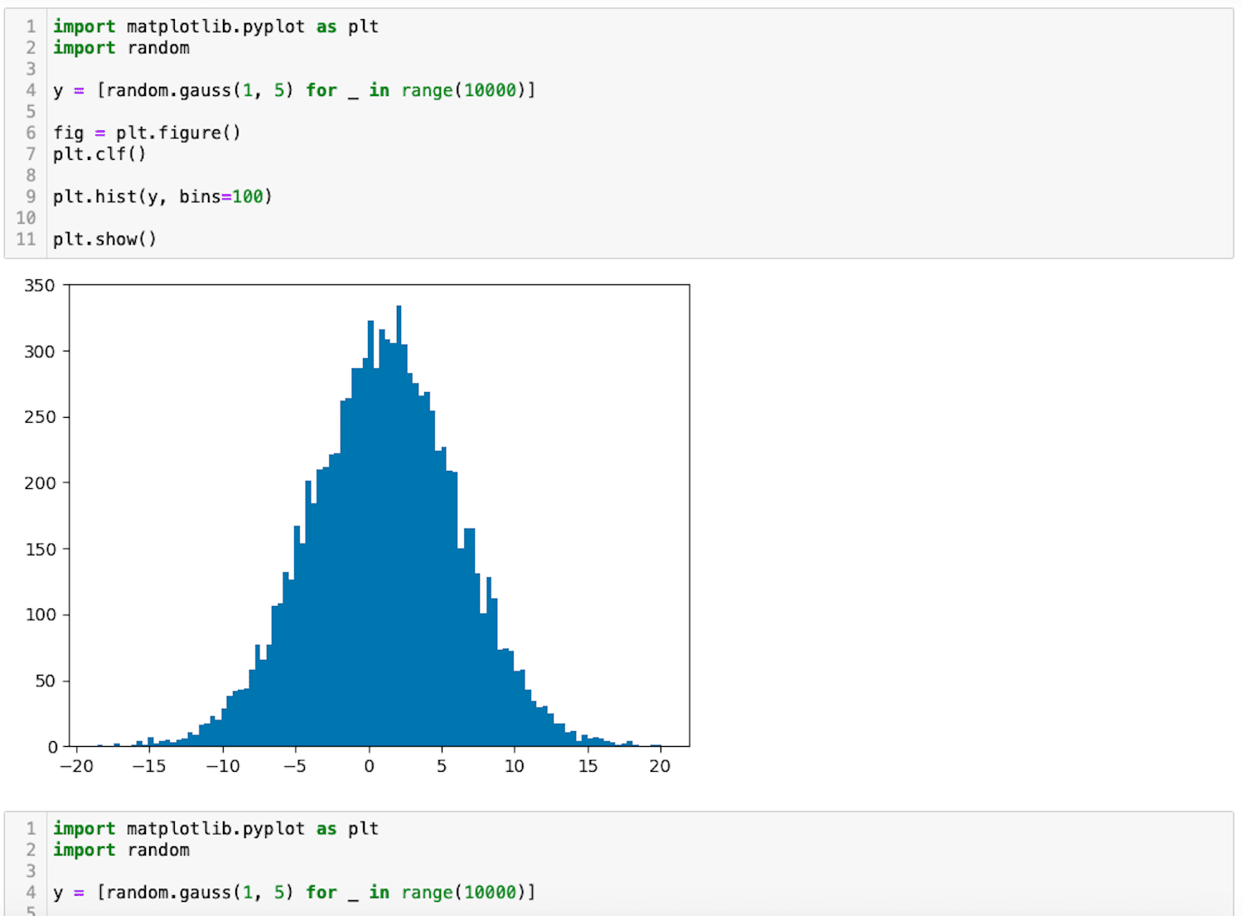
Task: Click the 350 label on the y-axis
Action: pyautogui.click(x=39, y=286)
